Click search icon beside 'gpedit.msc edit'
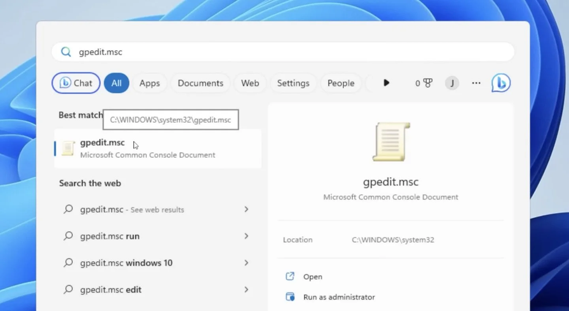Image resolution: width=569 pixels, height=311 pixels. coord(68,290)
